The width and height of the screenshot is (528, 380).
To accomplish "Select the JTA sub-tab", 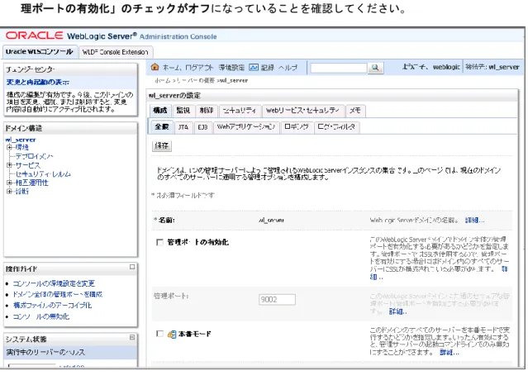I will pyautogui.click(x=183, y=127).
